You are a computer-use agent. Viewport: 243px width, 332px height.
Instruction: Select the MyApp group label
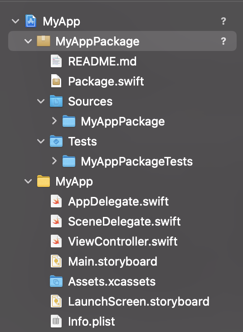pos(74,181)
